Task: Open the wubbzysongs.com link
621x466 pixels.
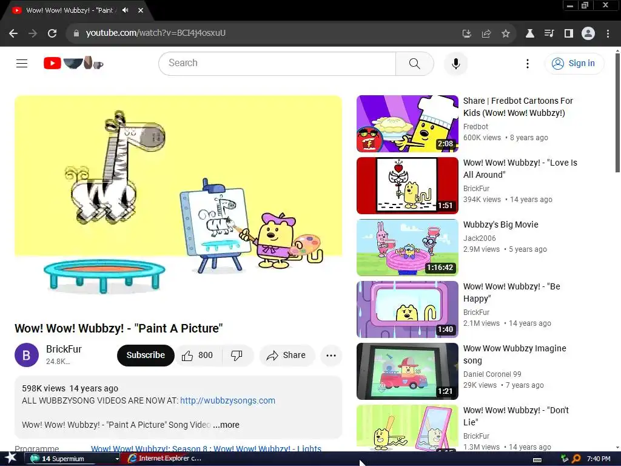Action: 228,400
